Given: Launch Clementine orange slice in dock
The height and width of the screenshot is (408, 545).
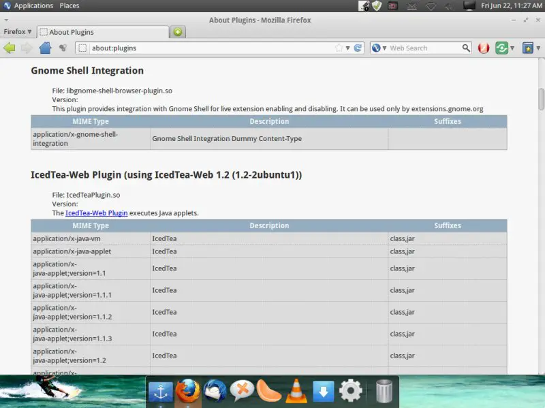Looking at the screenshot, I should pos(268,391).
